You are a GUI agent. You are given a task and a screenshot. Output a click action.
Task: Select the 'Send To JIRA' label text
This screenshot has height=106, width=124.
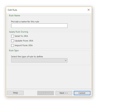[x=21, y=36]
